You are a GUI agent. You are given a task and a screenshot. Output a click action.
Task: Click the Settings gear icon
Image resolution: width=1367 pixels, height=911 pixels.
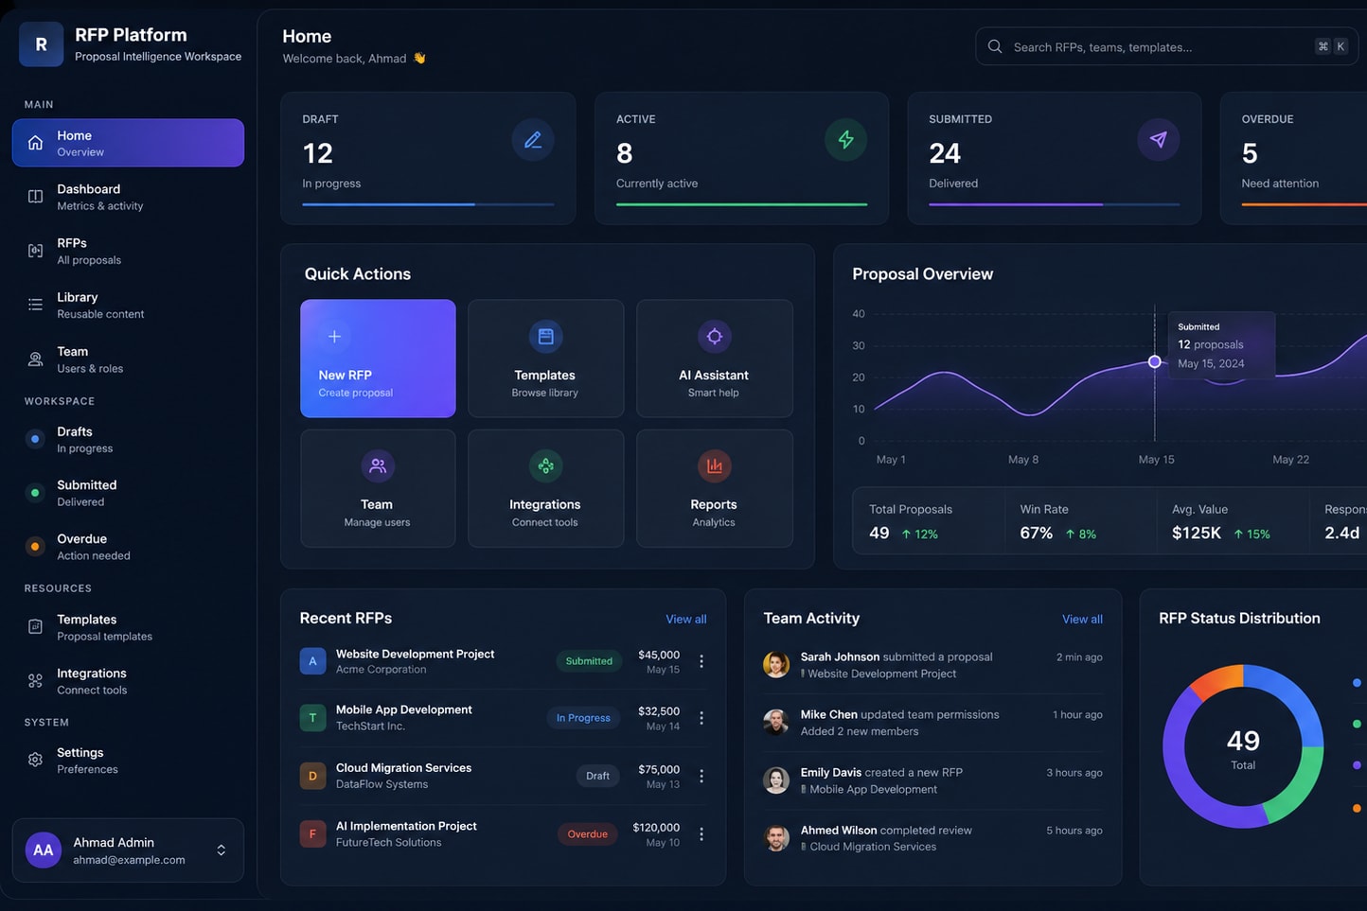point(35,760)
